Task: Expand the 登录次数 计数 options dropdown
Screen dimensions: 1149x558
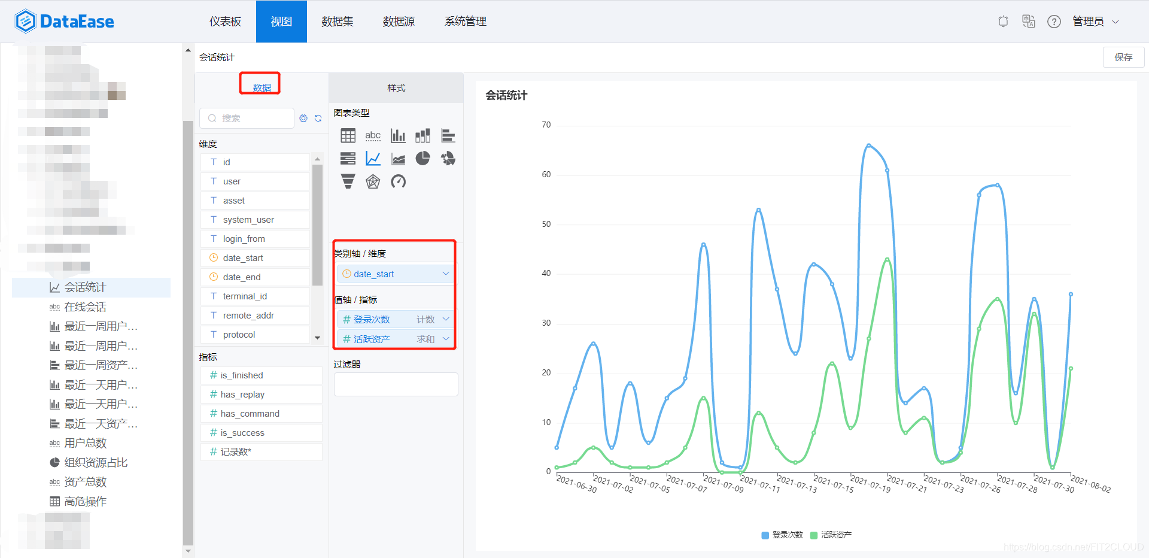Action: coord(445,319)
